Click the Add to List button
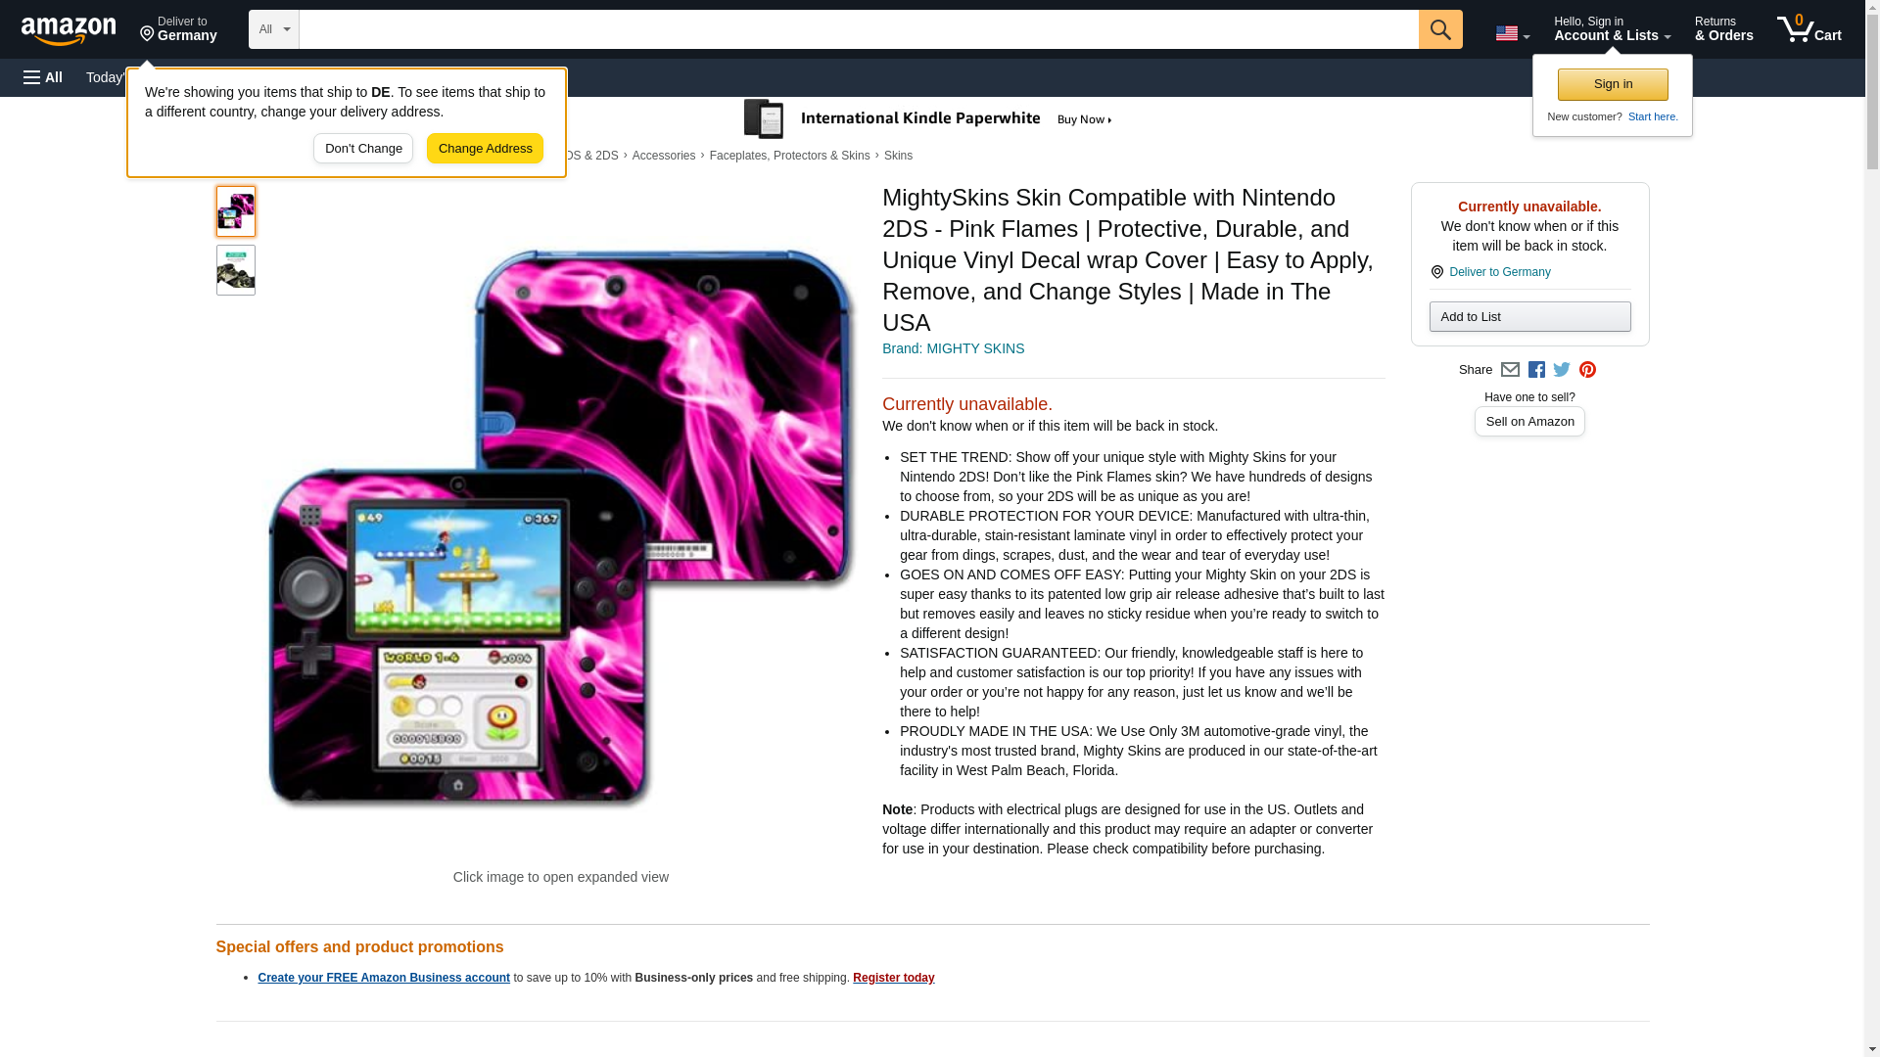This screenshot has width=1880, height=1057. pos(1529,316)
